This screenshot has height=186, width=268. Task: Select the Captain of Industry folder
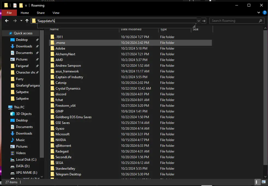click(x=69, y=77)
